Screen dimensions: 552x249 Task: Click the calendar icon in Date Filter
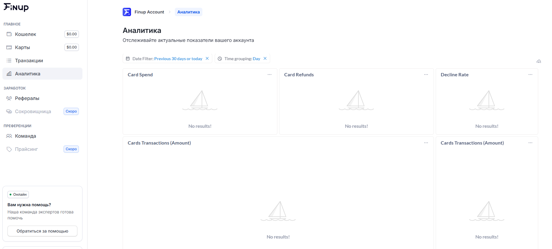click(128, 59)
